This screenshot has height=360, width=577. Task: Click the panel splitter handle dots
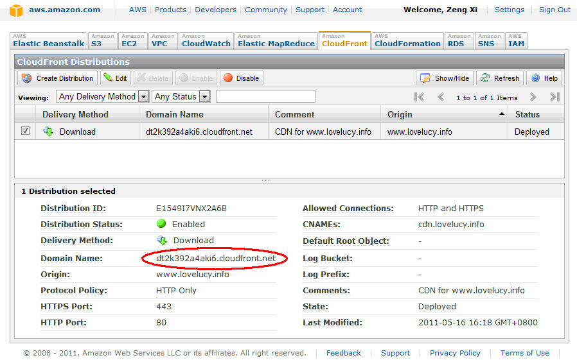(265, 180)
